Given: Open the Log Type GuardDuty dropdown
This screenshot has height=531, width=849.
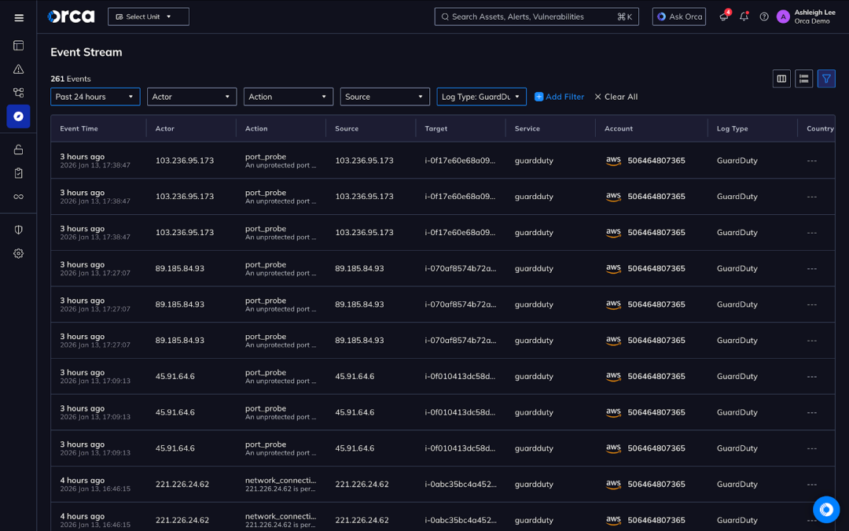Looking at the screenshot, I should (482, 97).
